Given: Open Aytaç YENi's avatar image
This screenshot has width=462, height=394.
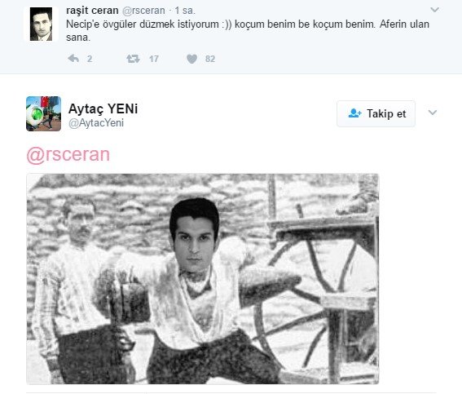Looking at the screenshot, I should (44, 113).
